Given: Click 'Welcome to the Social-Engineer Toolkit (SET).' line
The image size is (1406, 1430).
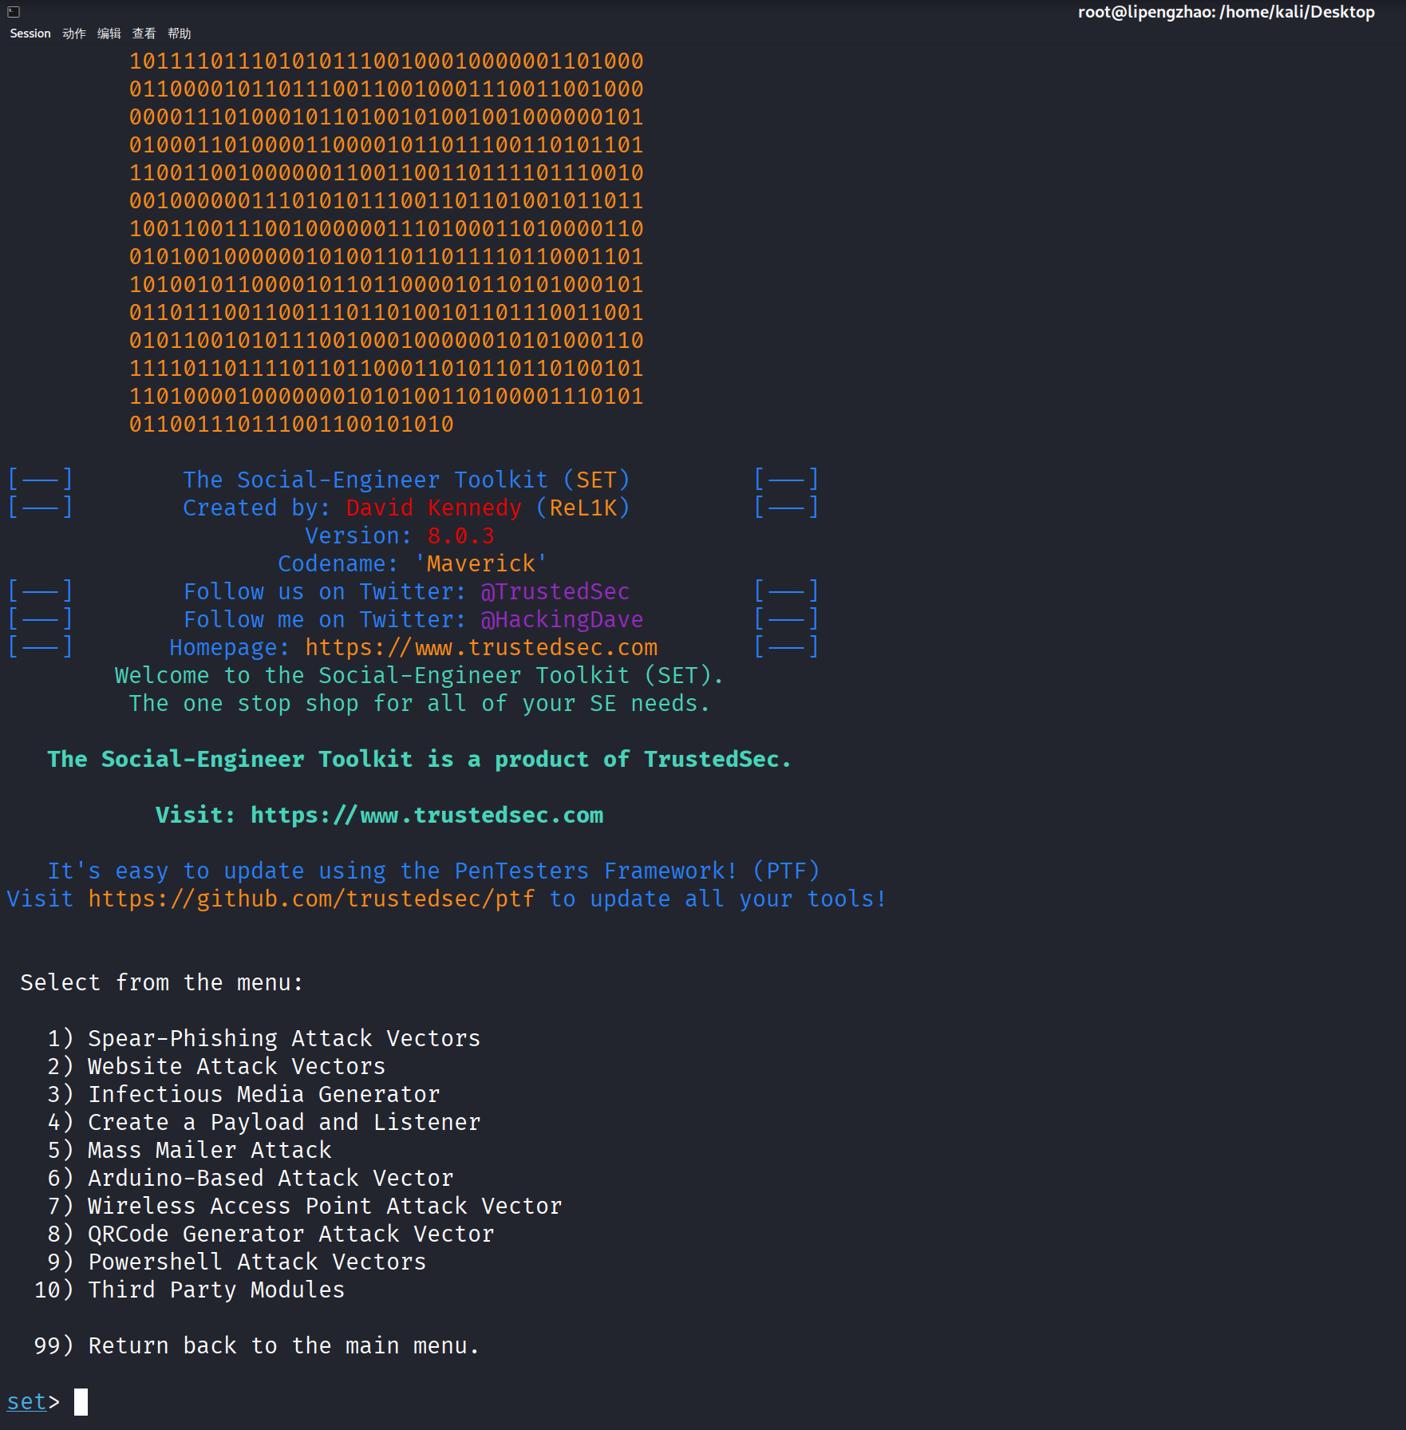Looking at the screenshot, I should (x=420, y=675).
